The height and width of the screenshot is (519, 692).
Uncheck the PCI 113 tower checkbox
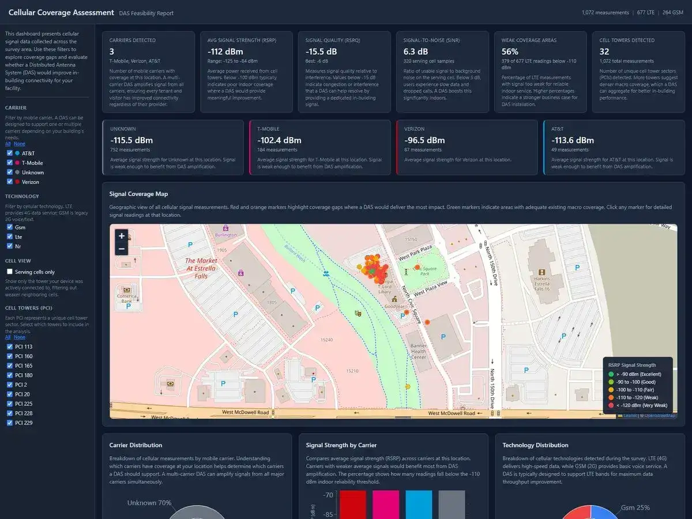click(x=8, y=347)
